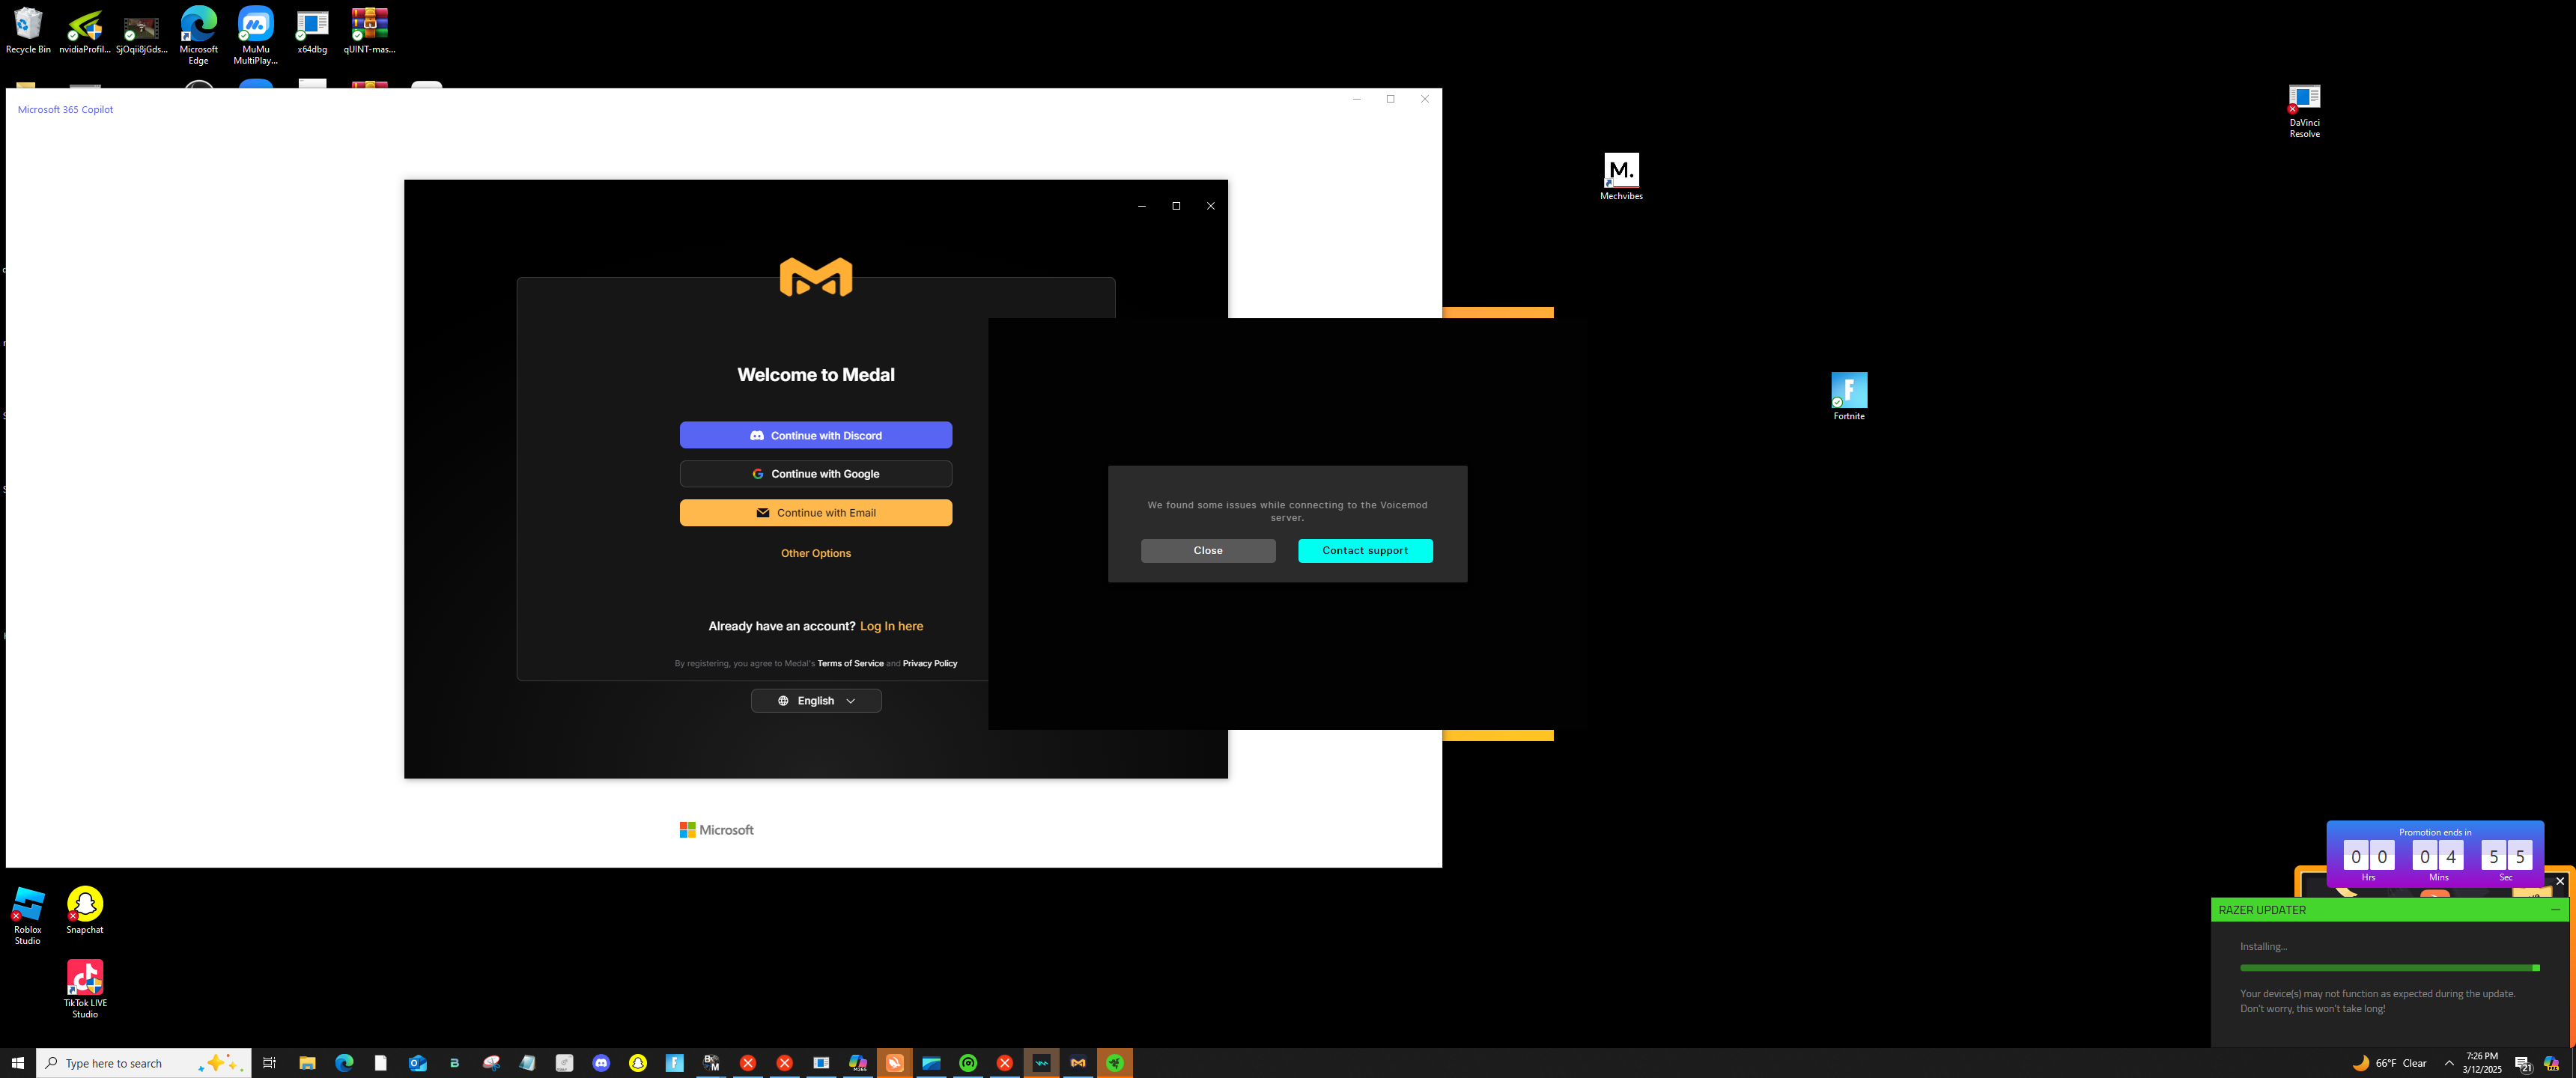Screen dimensions: 2576x1078
Task: Select Continue with Email button
Action: tap(816, 513)
